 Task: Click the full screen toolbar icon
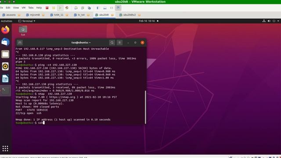coord(112,8)
